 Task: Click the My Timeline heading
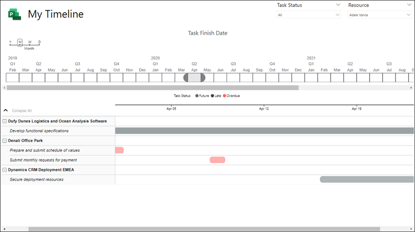coord(56,14)
